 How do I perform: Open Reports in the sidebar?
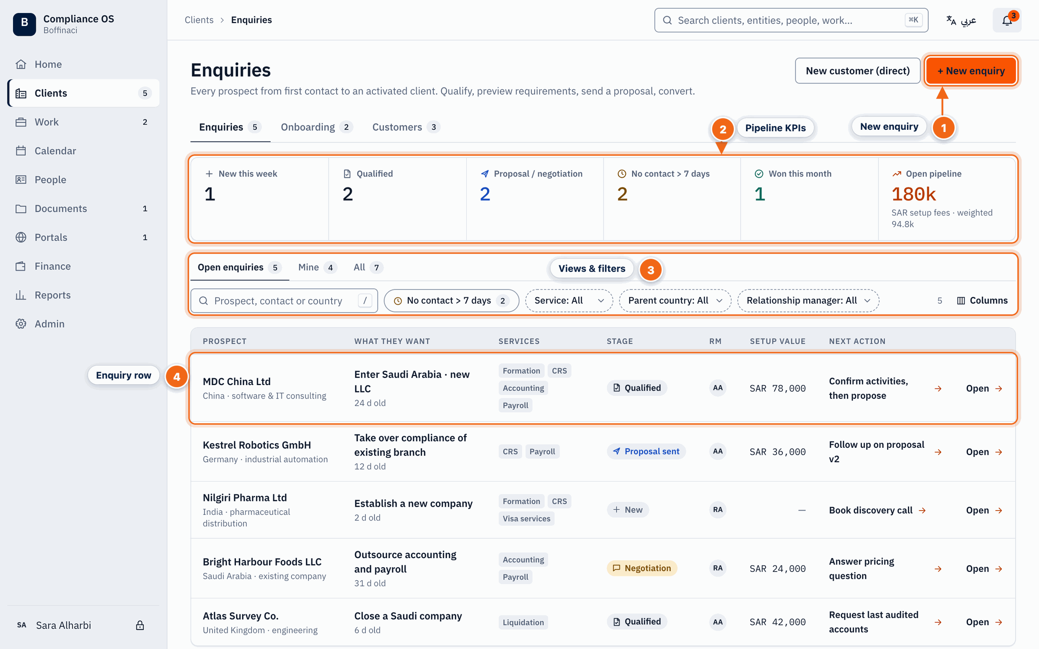tap(83, 295)
